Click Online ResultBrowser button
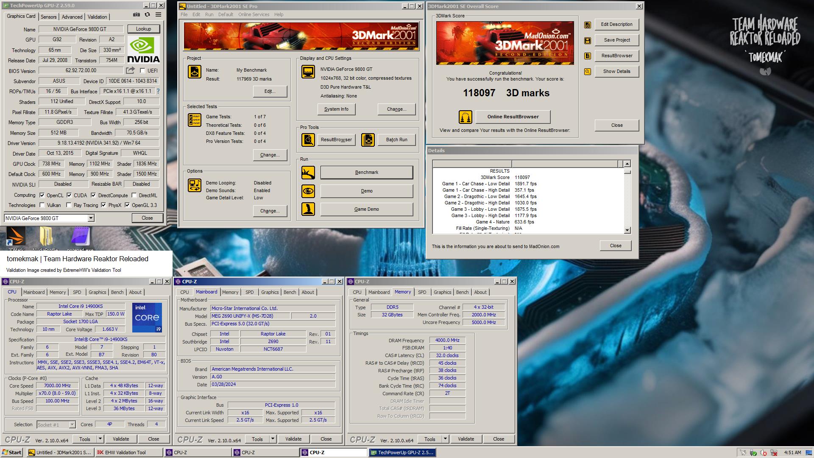Screen dimensions: 814x458 pos(513,117)
